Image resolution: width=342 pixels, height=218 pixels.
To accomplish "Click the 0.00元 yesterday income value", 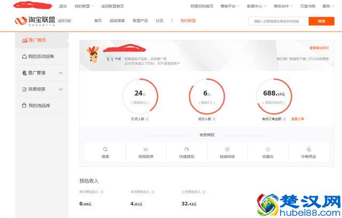I will (x=85, y=204).
